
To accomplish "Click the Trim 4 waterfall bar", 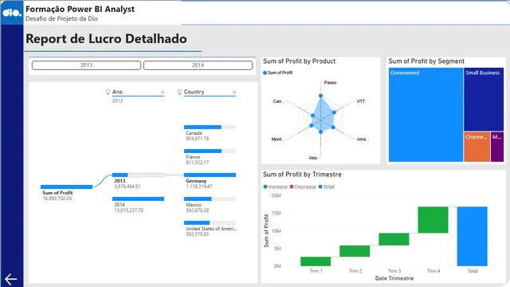I will [x=433, y=220].
